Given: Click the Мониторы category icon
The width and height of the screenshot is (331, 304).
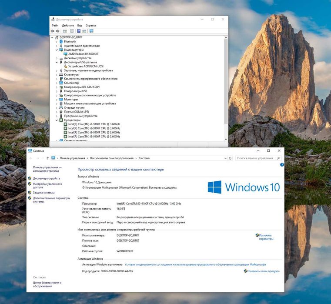Looking at the screenshot, I should coord(61,99).
